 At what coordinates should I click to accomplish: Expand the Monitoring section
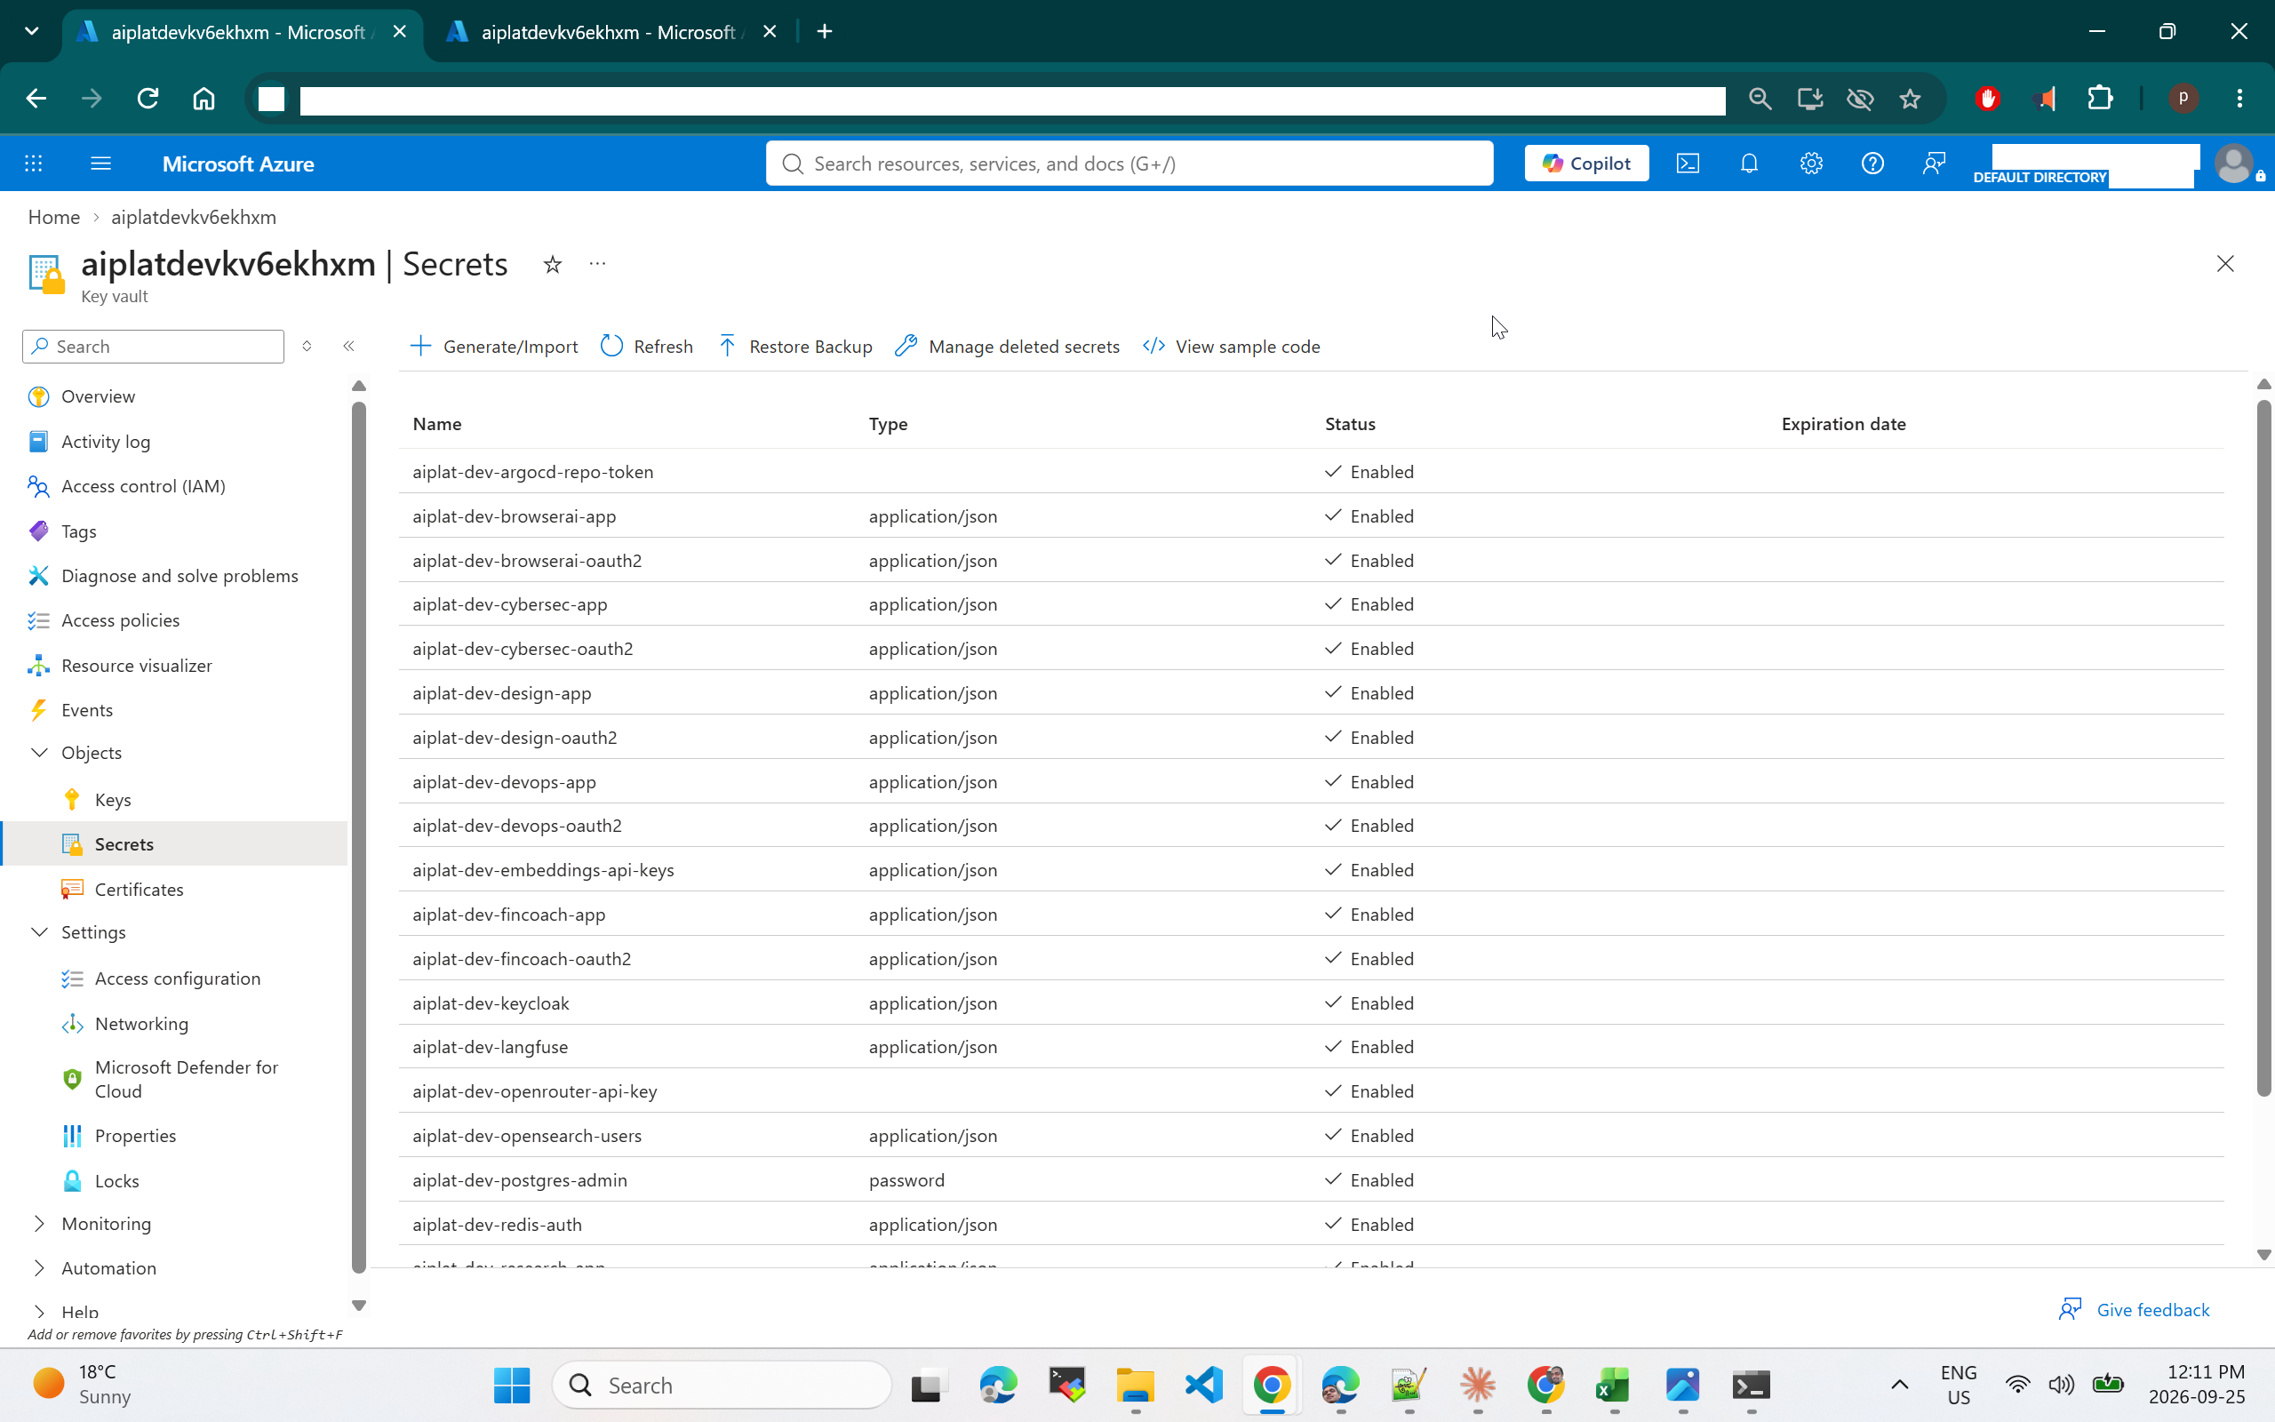tap(39, 1224)
